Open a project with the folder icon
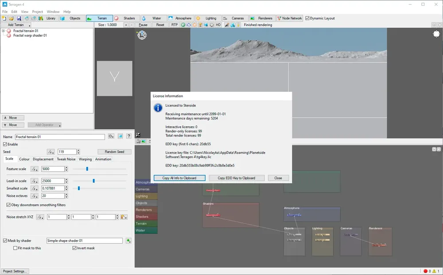Image resolution: width=443 pixels, height=275 pixels. coord(12,18)
